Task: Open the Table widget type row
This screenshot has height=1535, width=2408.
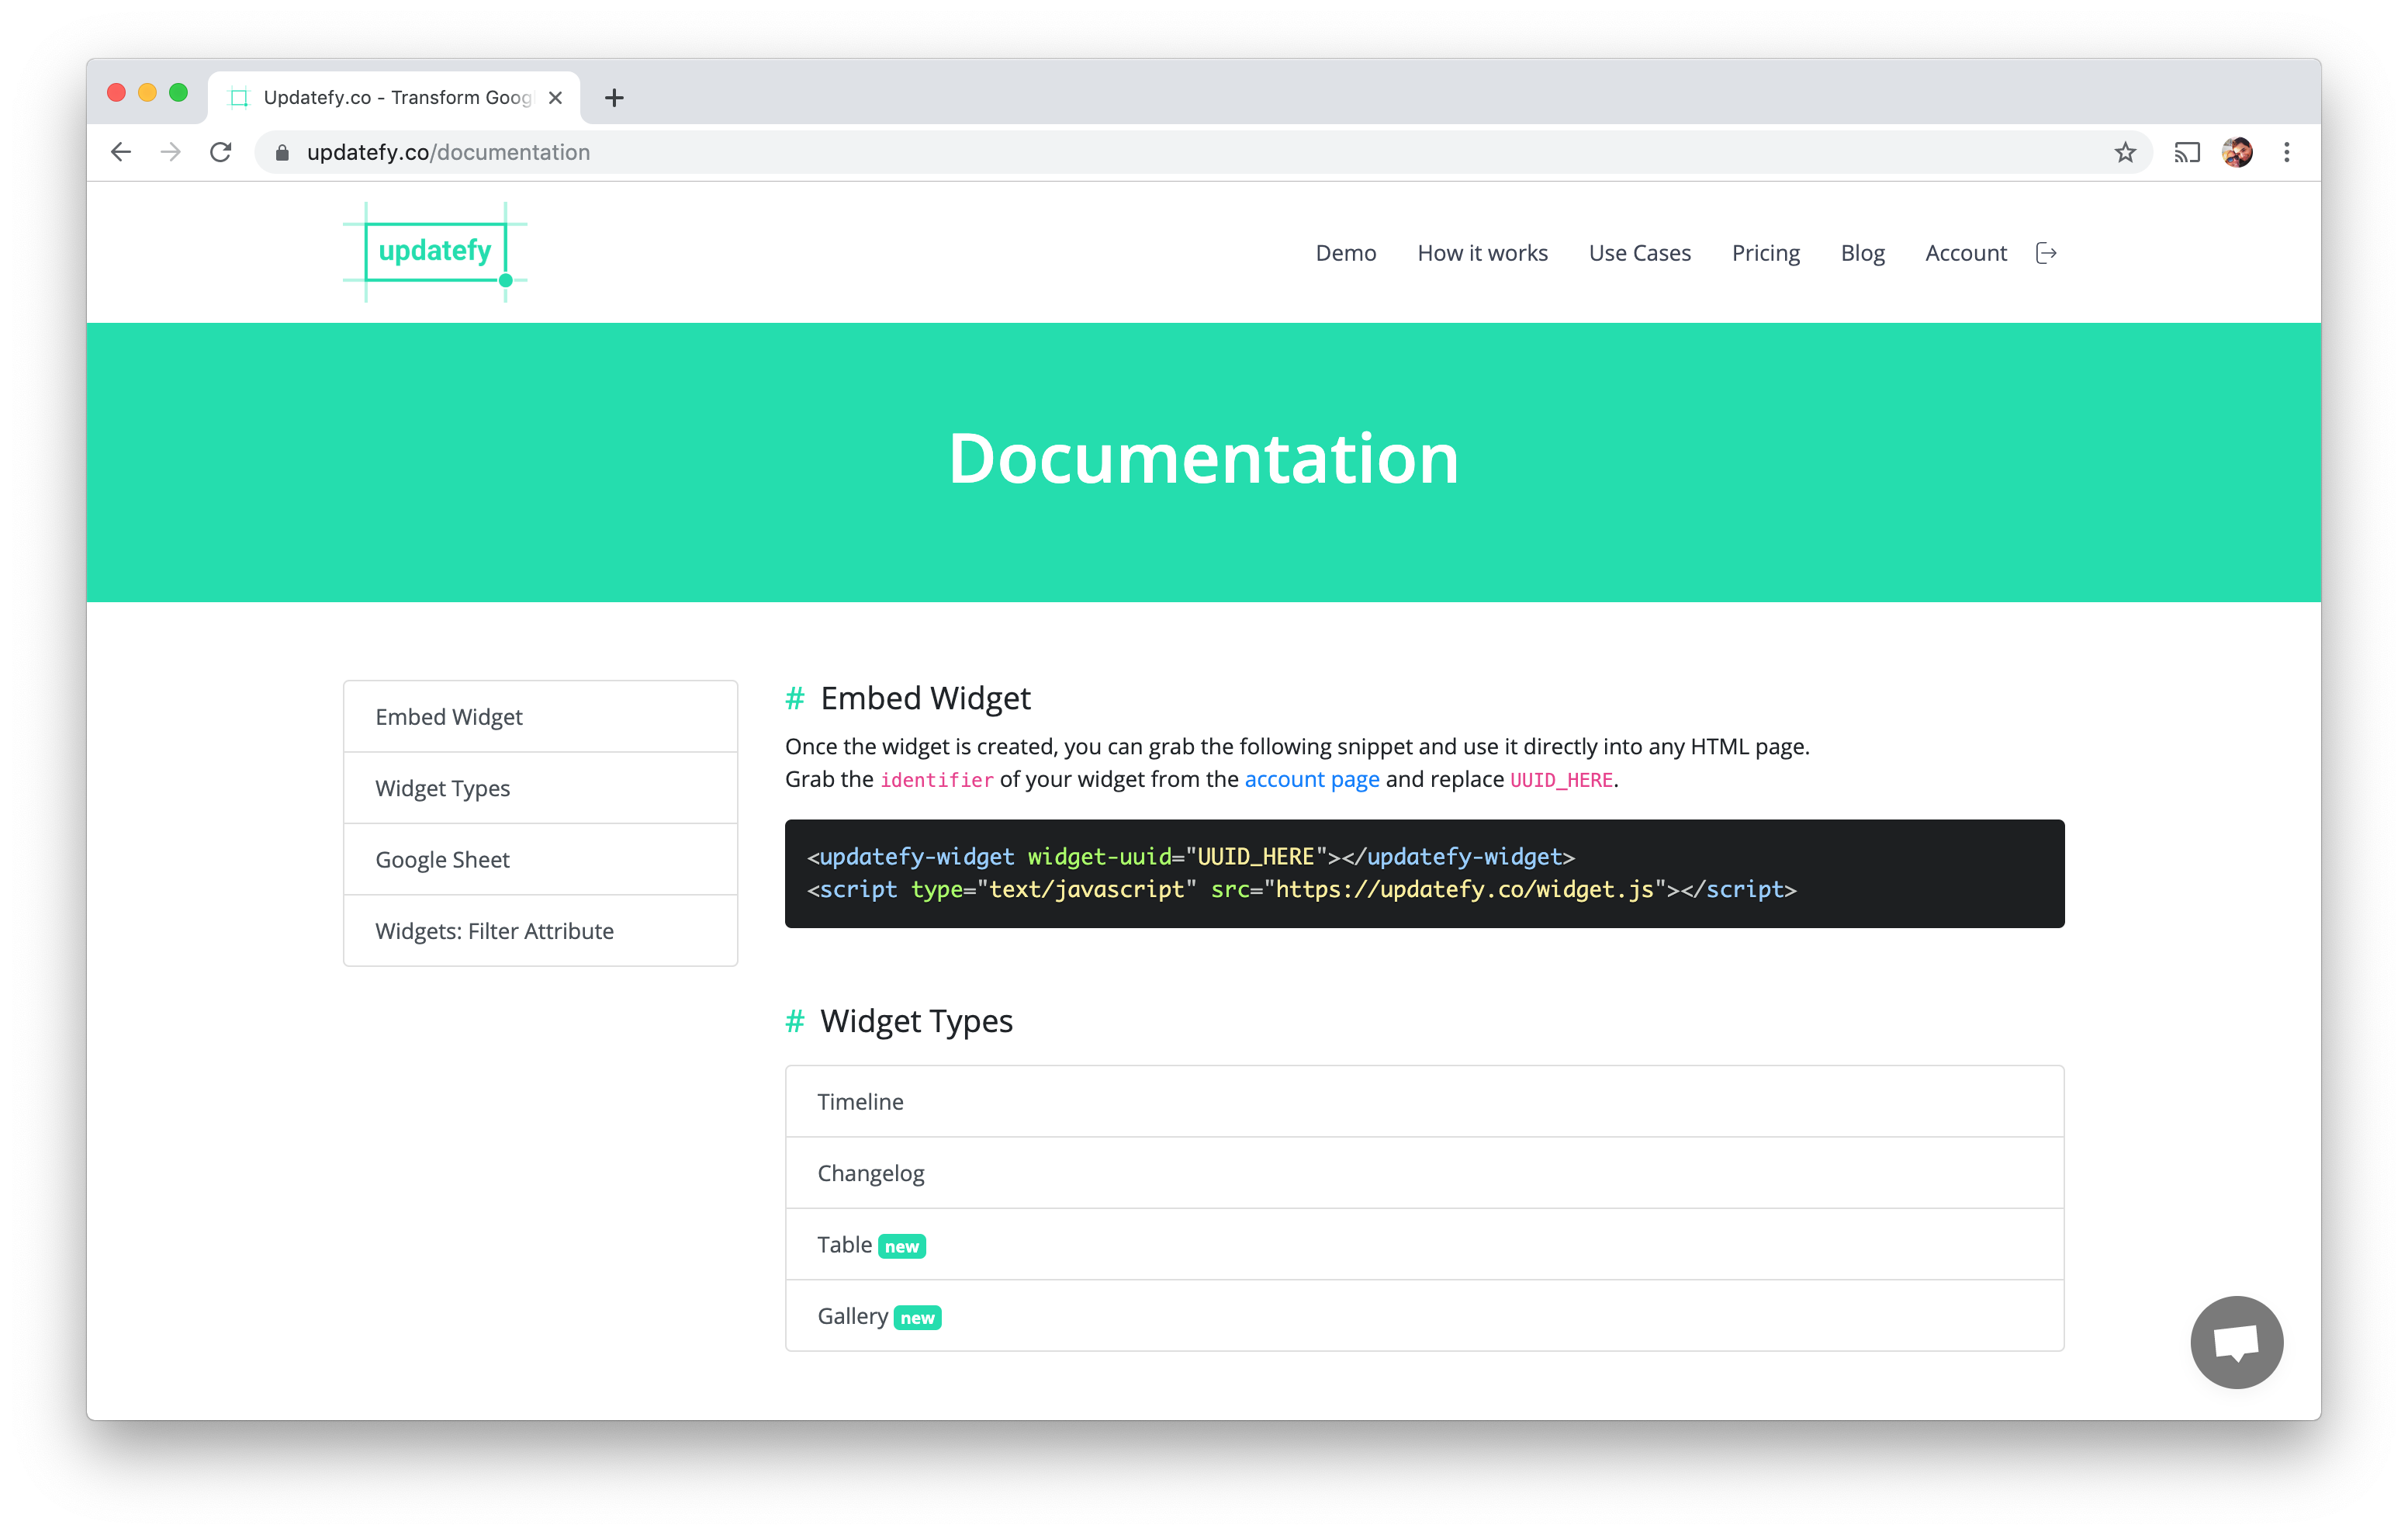Action: [x=1424, y=1244]
